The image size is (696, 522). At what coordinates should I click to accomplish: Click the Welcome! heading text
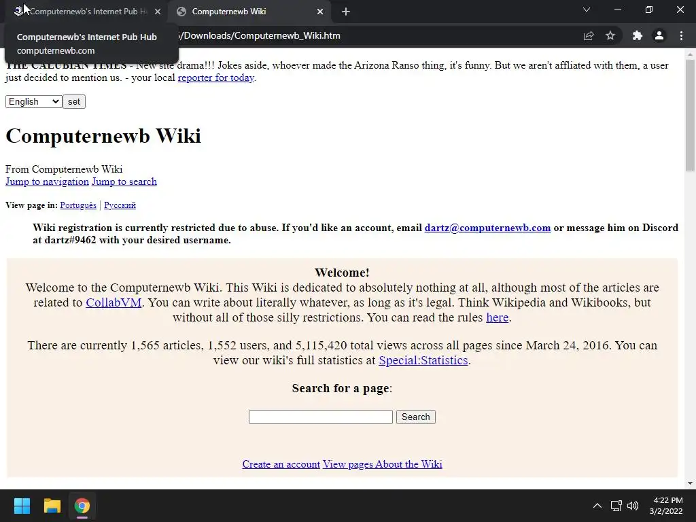[x=342, y=273]
